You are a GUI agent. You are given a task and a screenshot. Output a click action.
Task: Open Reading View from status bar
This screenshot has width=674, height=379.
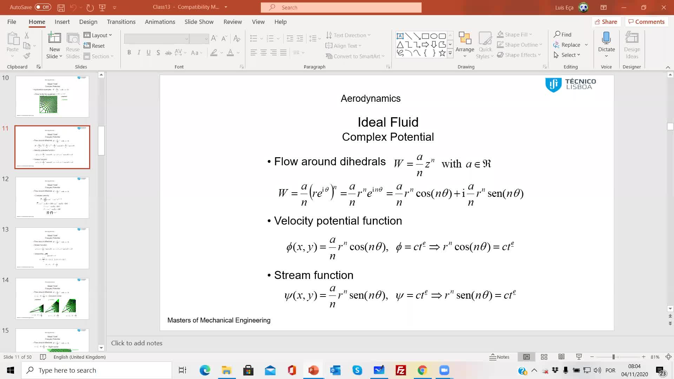(x=561, y=357)
